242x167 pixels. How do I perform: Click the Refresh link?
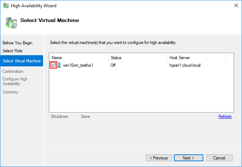(225, 117)
